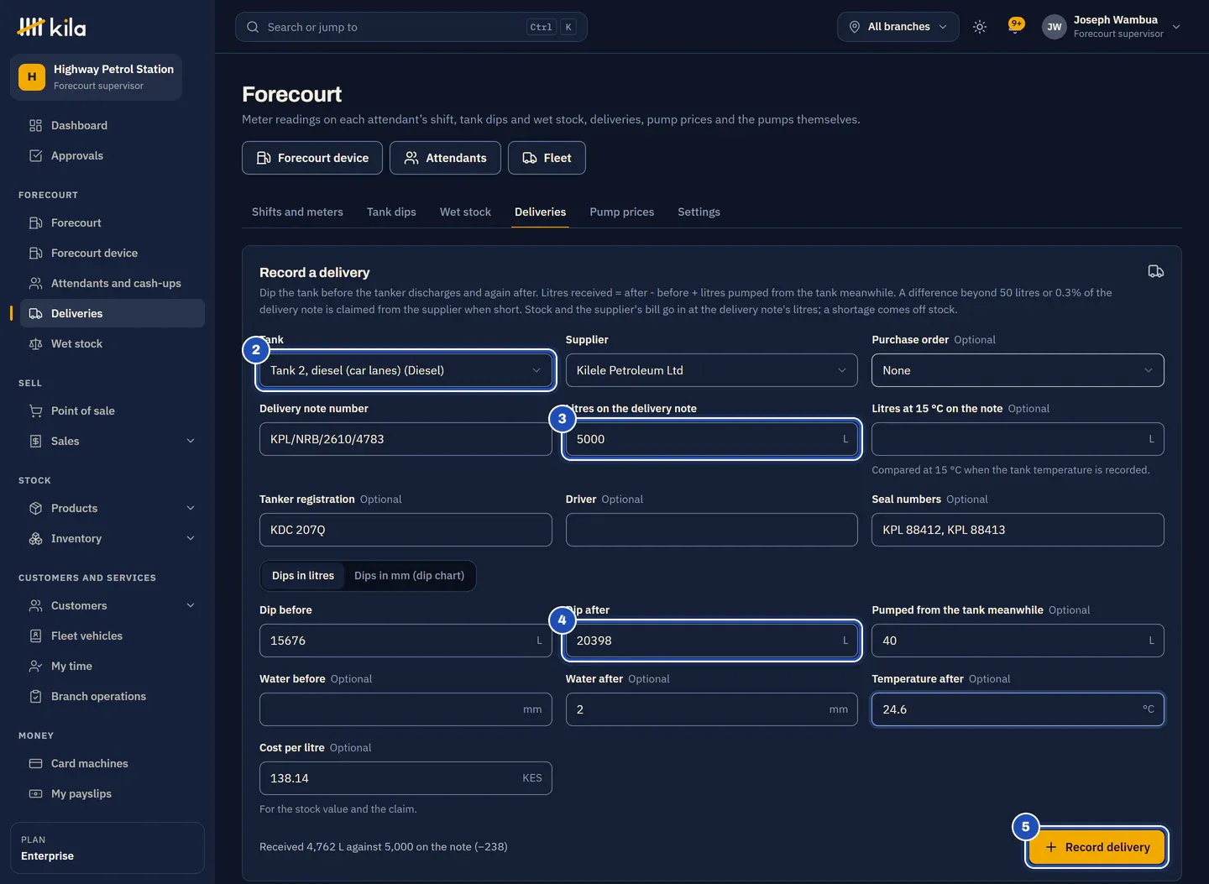Image resolution: width=1209 pixels, height=884 pixels.
Task: Expand the Customers sidebar section
Action: point(191,605)
